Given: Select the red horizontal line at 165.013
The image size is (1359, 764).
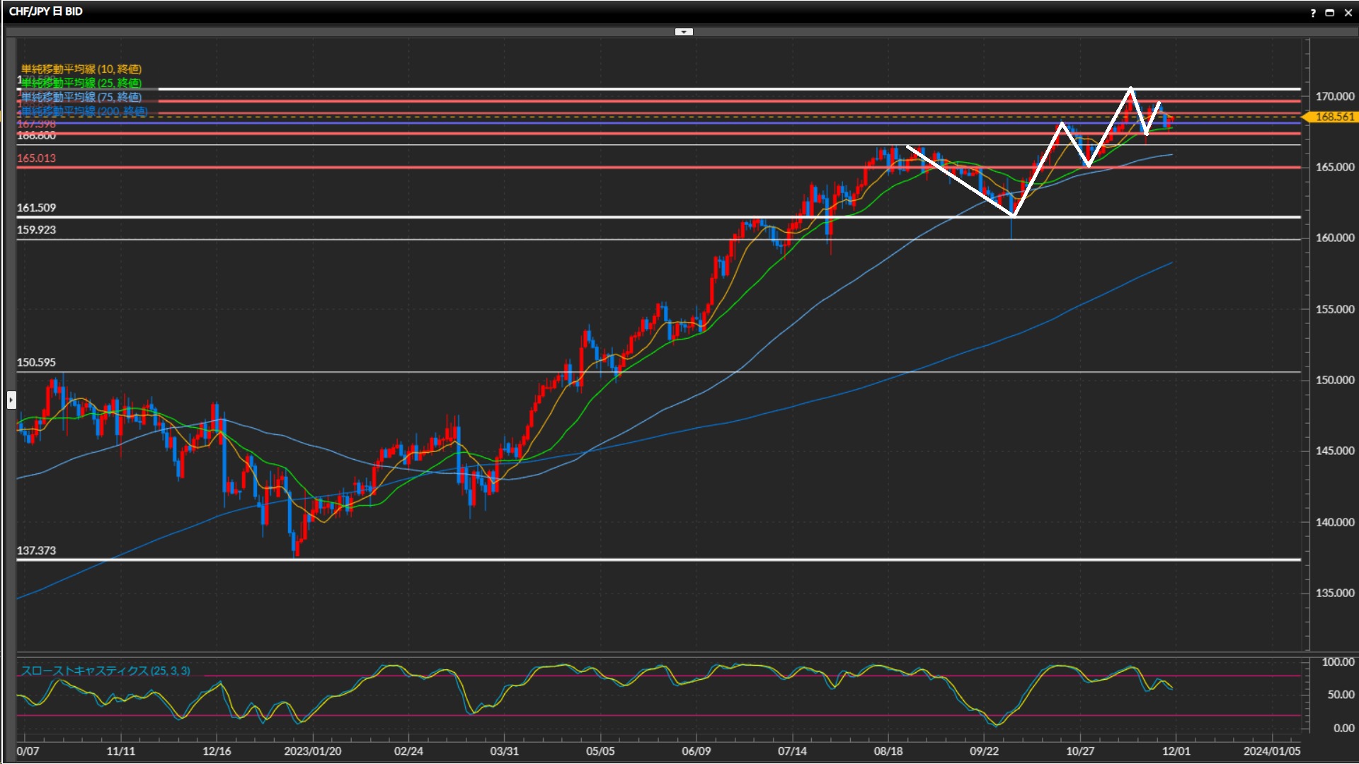Looking at the screenshot, I should [495, 168].
